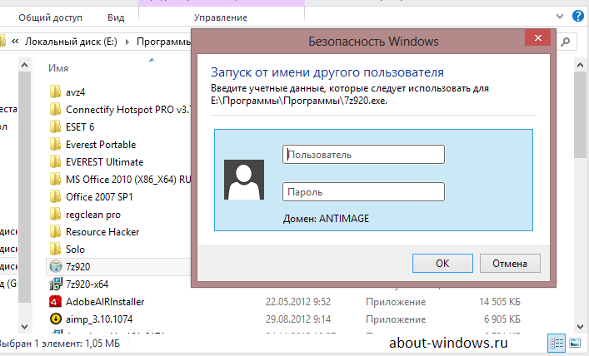Click the aimp_3.10.1074 file icon
The height and width of the screenshot is (356, 589).
point(56,319)
